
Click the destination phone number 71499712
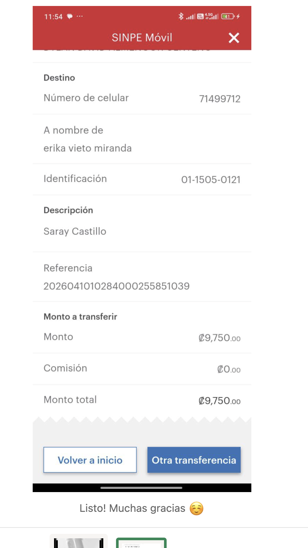coord(220,99)
